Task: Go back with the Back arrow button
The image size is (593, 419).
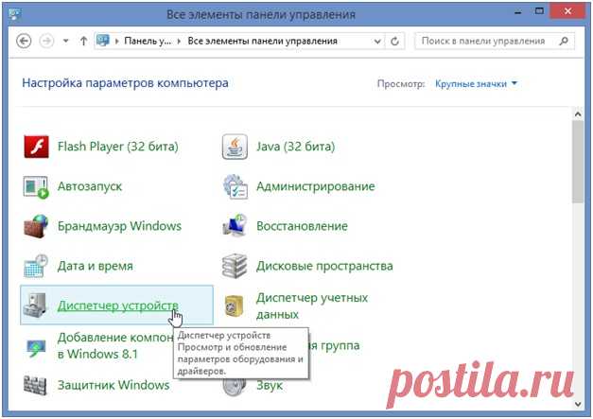Action: [x=24, y=41]
